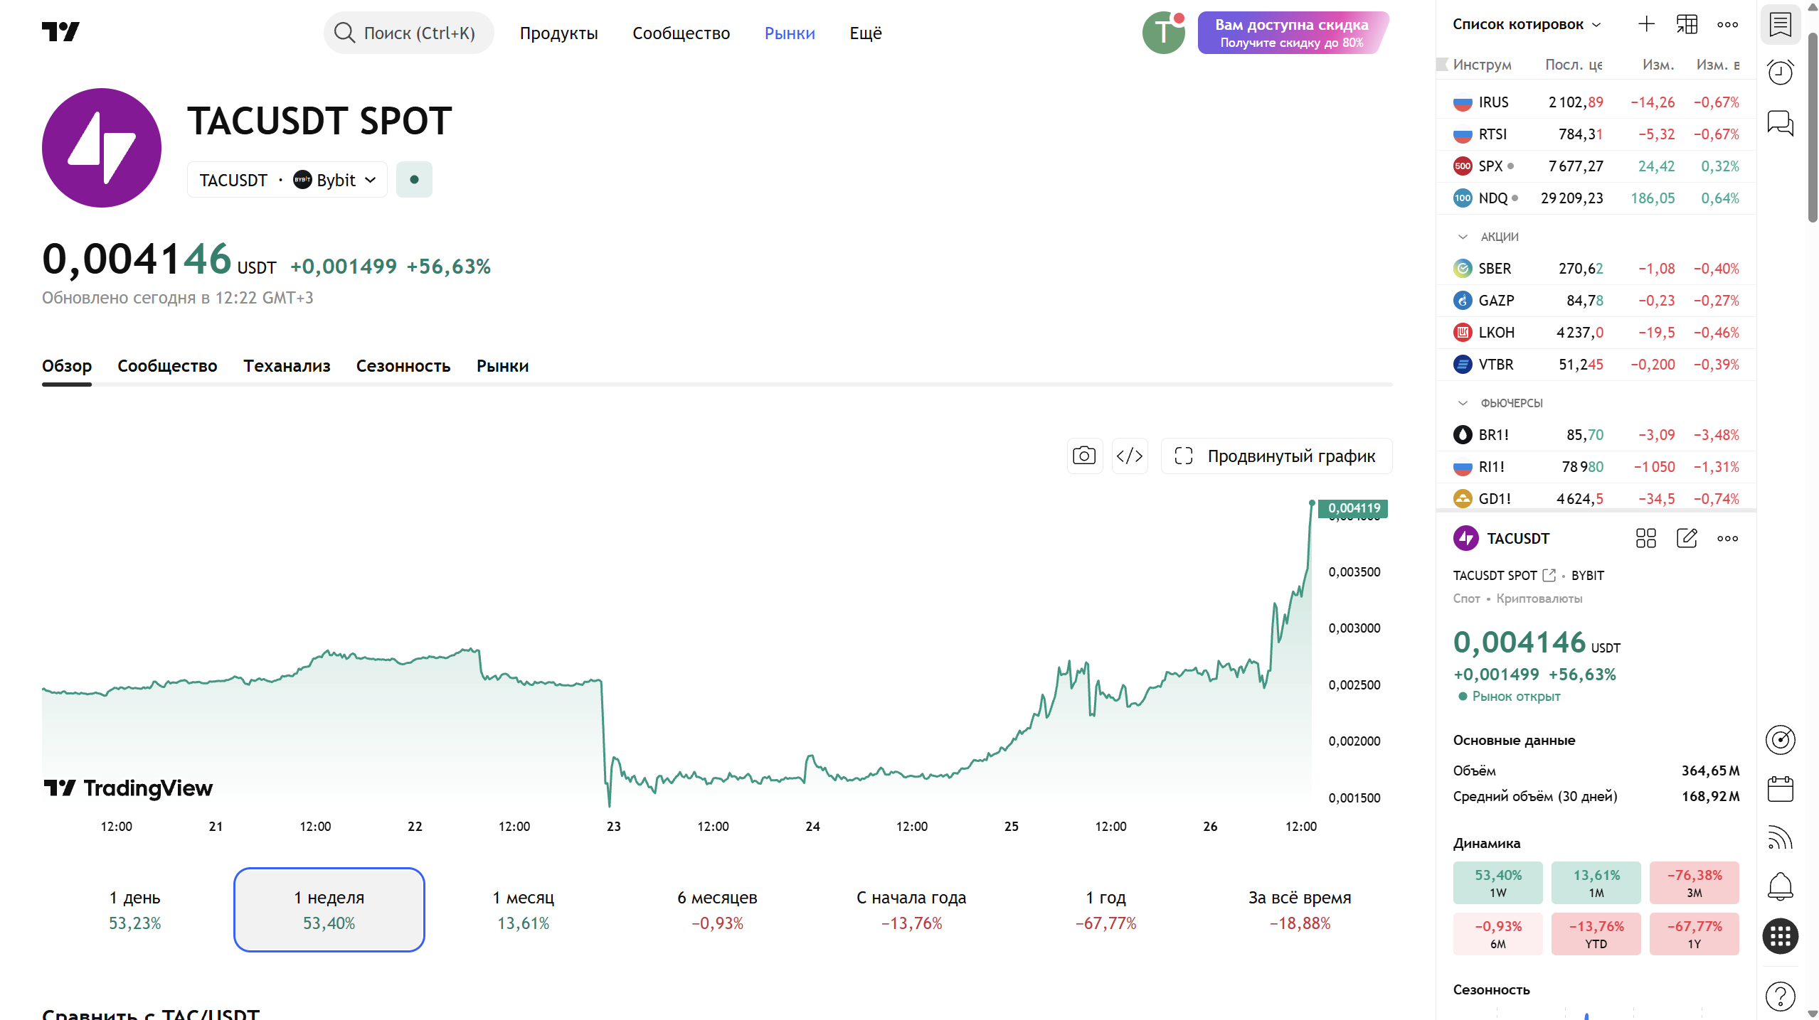Open the watchlist table view icon
The height and width of the screenshot is (1020, 1819).
(1687, 24)
